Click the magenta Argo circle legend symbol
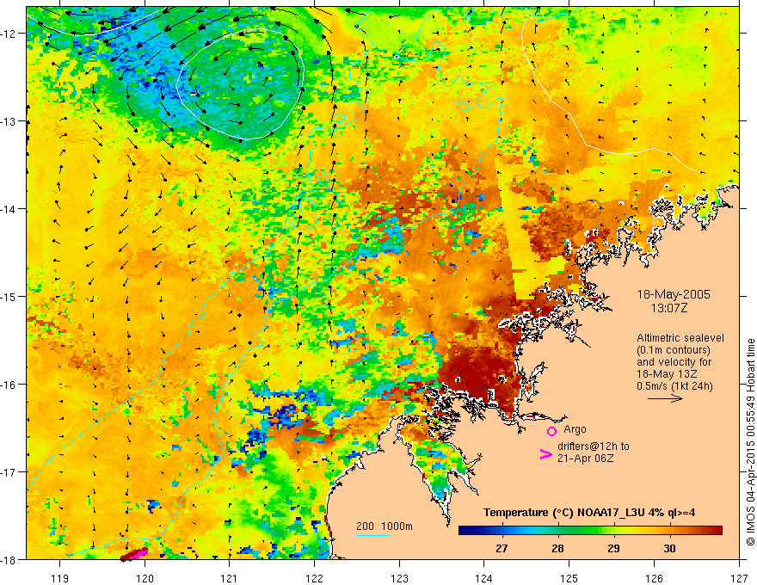Screen dimensions: 757x585 (551, 431)
